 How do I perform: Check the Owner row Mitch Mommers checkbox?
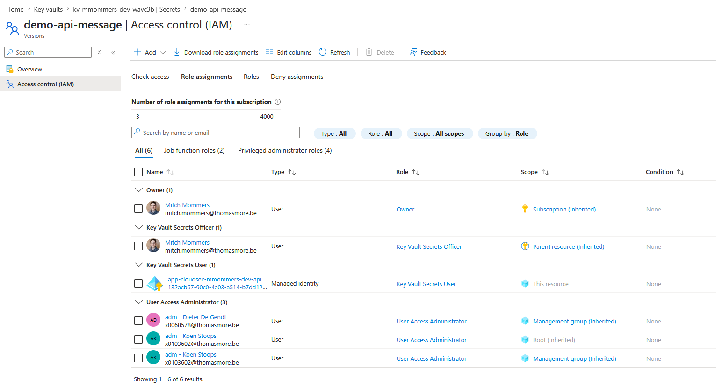[x=138, y=209]
